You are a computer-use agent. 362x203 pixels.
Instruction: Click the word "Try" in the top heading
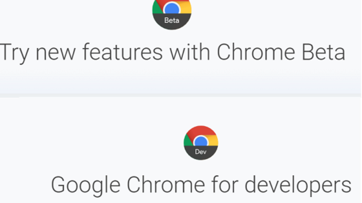[14, 53]
